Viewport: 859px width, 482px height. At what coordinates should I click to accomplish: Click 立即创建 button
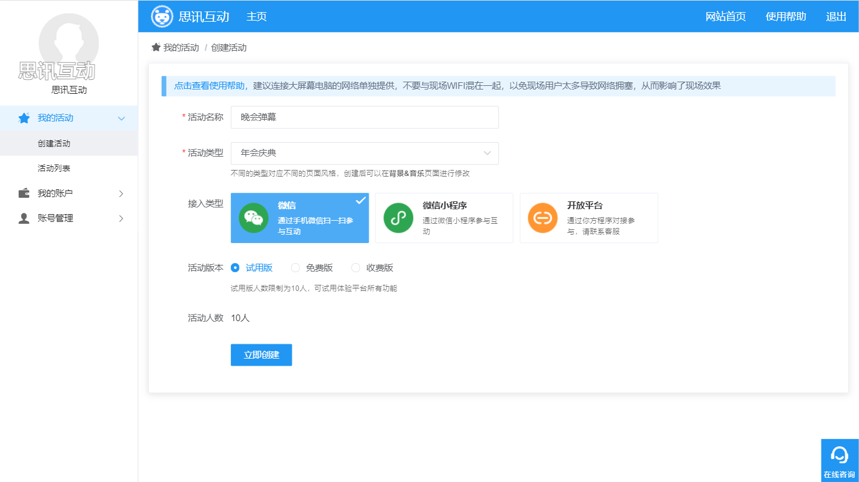261,355
